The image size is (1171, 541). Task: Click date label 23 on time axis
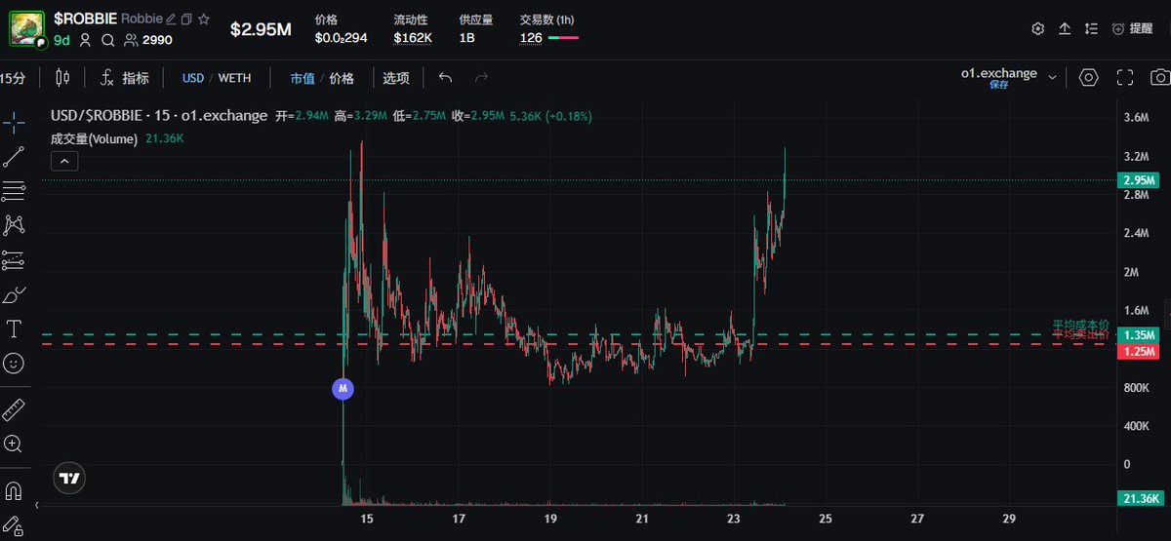coord(734,517)
